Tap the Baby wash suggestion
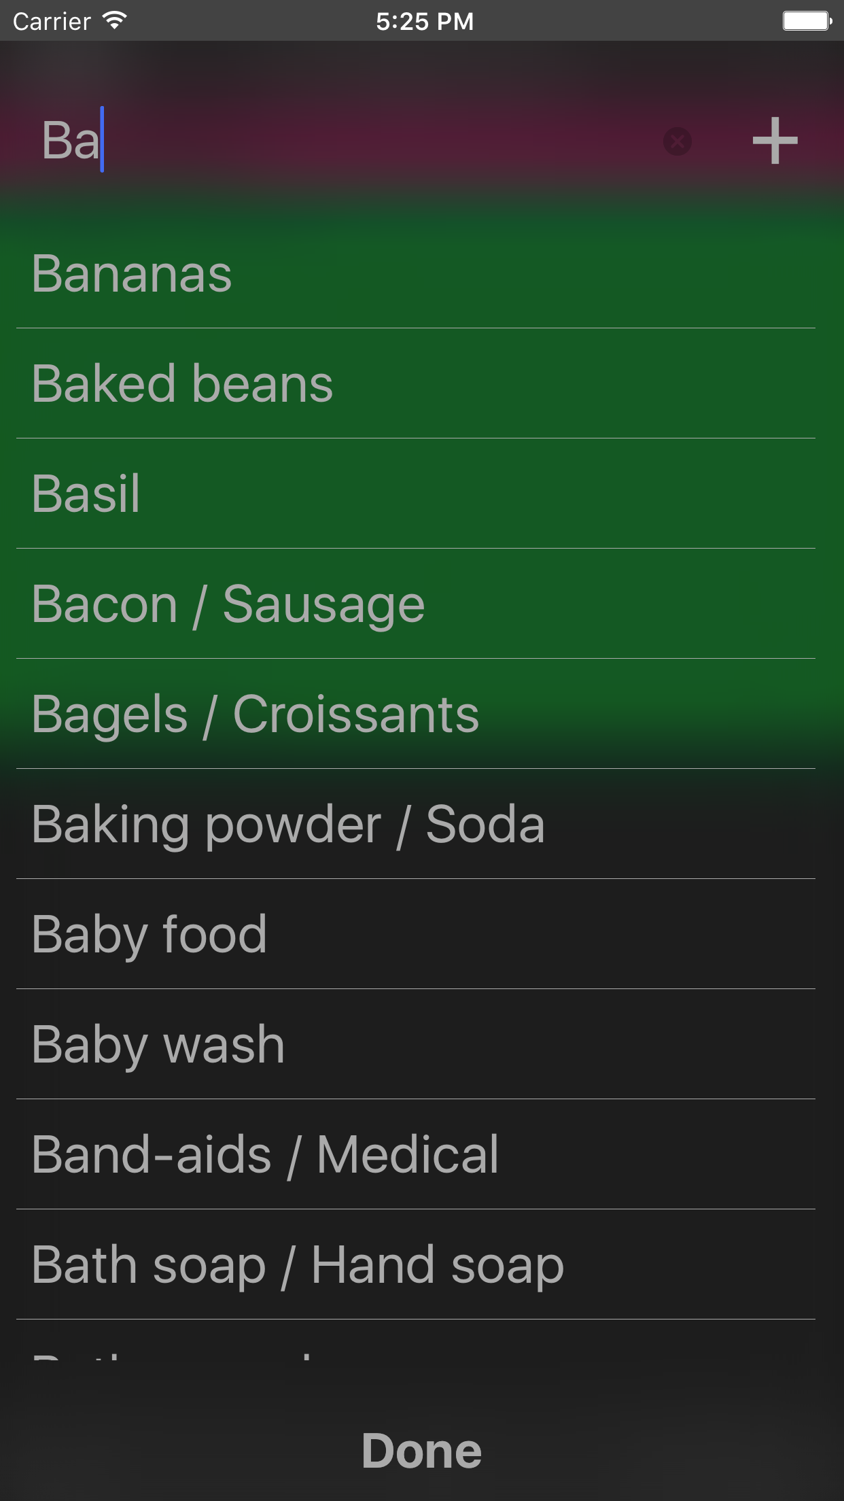This screenshot has height=1501, width=844. tap(158, 1045)
